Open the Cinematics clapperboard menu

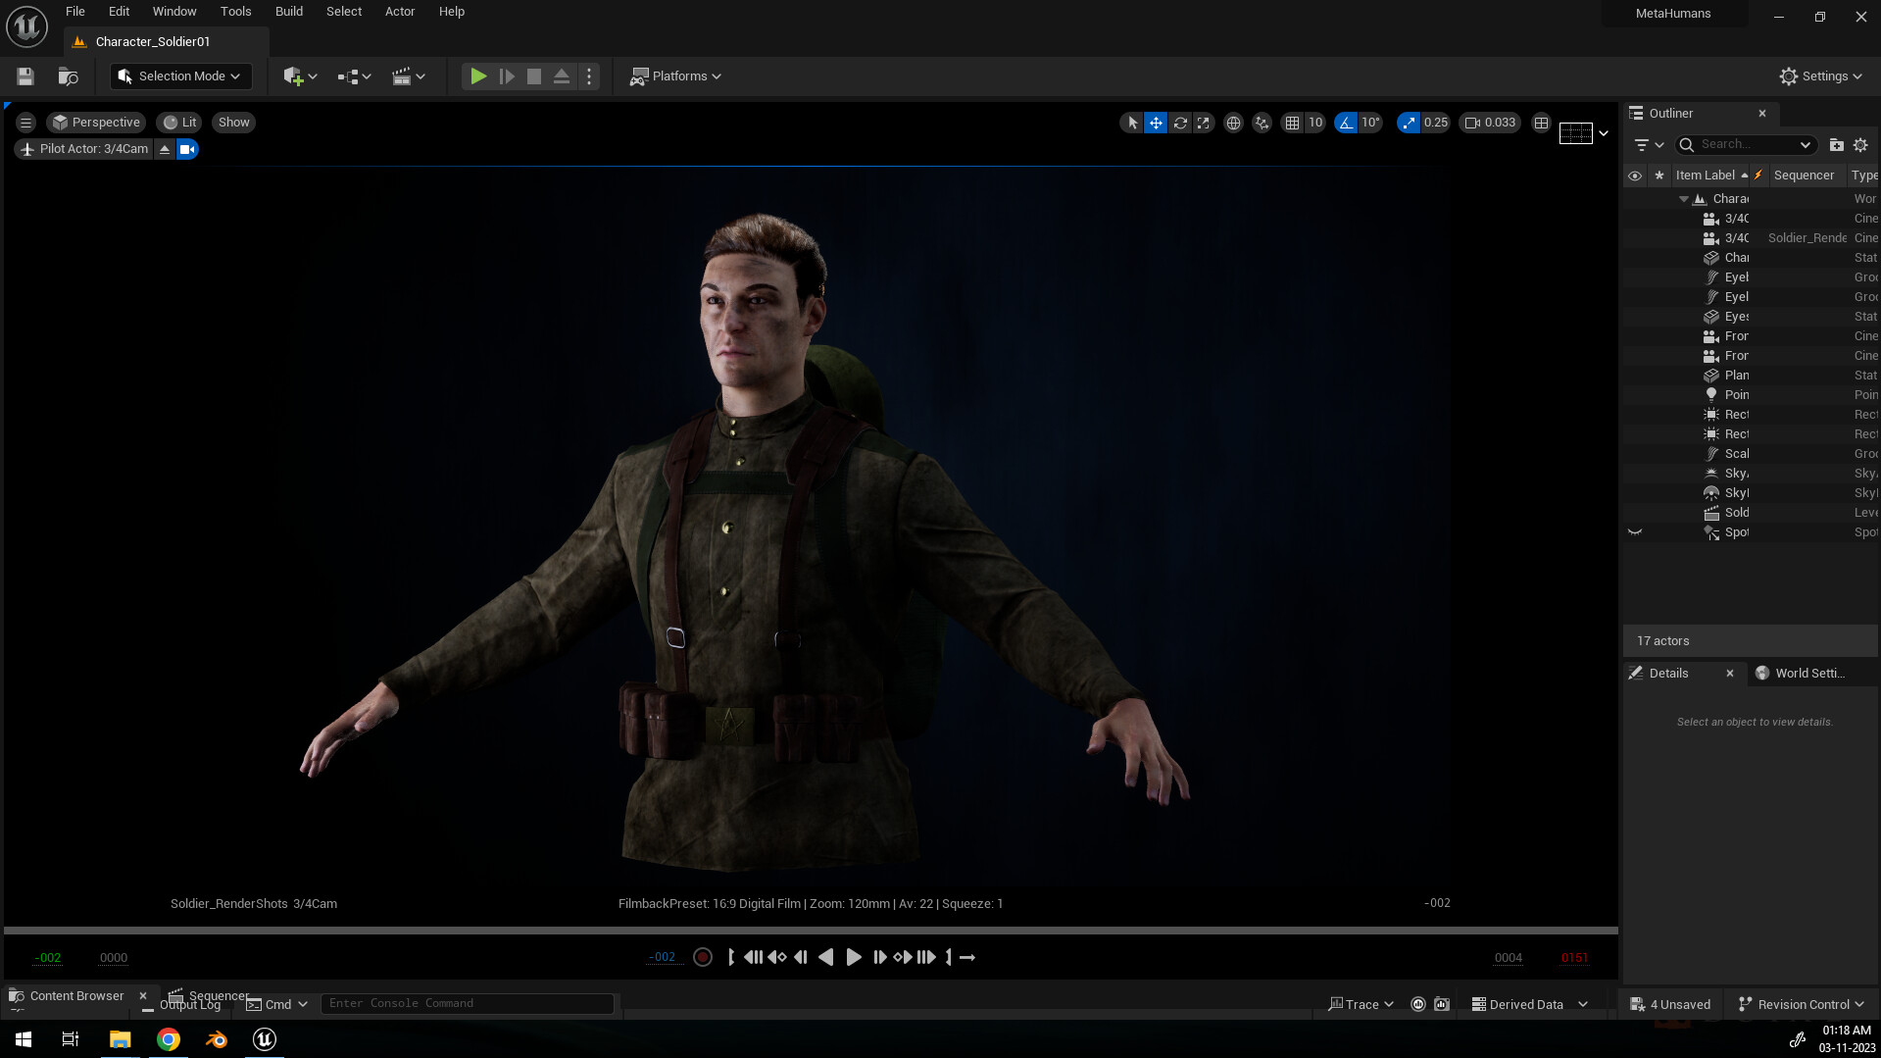coord(405,76)
